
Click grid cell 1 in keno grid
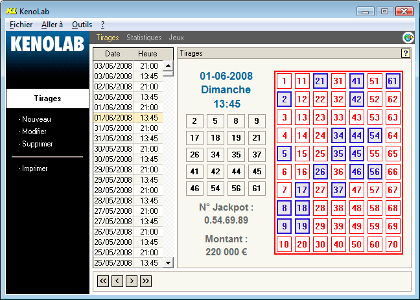click(x=284, y=81)
